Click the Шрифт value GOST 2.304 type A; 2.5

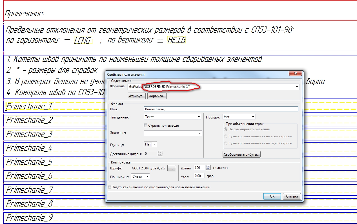pyautogui.click(x=148, y=168)
